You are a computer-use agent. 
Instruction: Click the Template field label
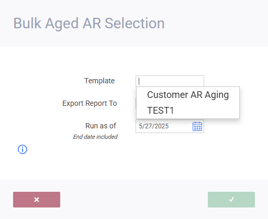99,81
